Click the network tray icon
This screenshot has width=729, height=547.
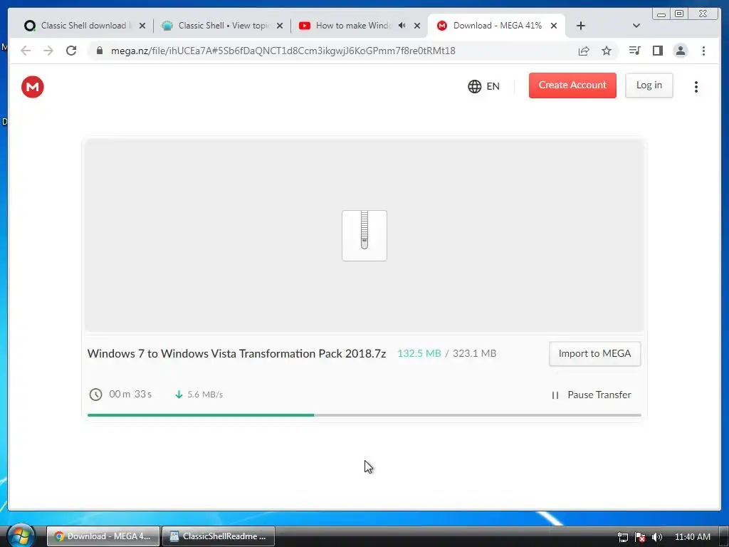623,537
